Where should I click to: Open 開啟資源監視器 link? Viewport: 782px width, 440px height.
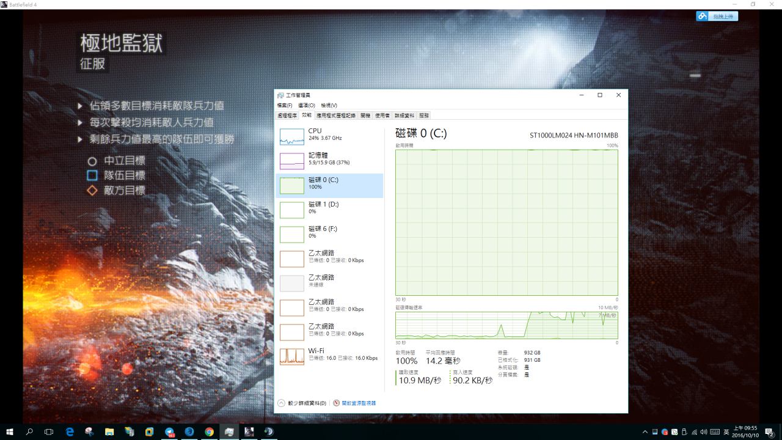tap(354, 403)
